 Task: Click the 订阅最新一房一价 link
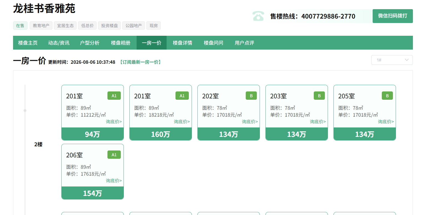coord(140,62)
